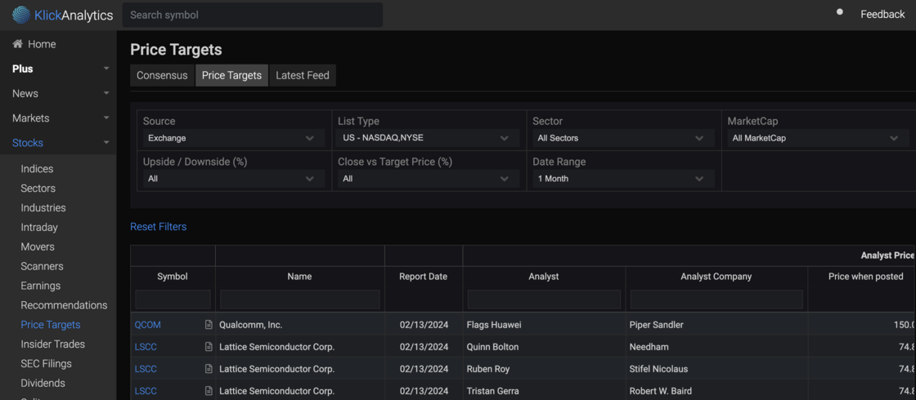Open Indices in the sidebar
This screenshot has height=400, width=916.
[x=37, y=169]
